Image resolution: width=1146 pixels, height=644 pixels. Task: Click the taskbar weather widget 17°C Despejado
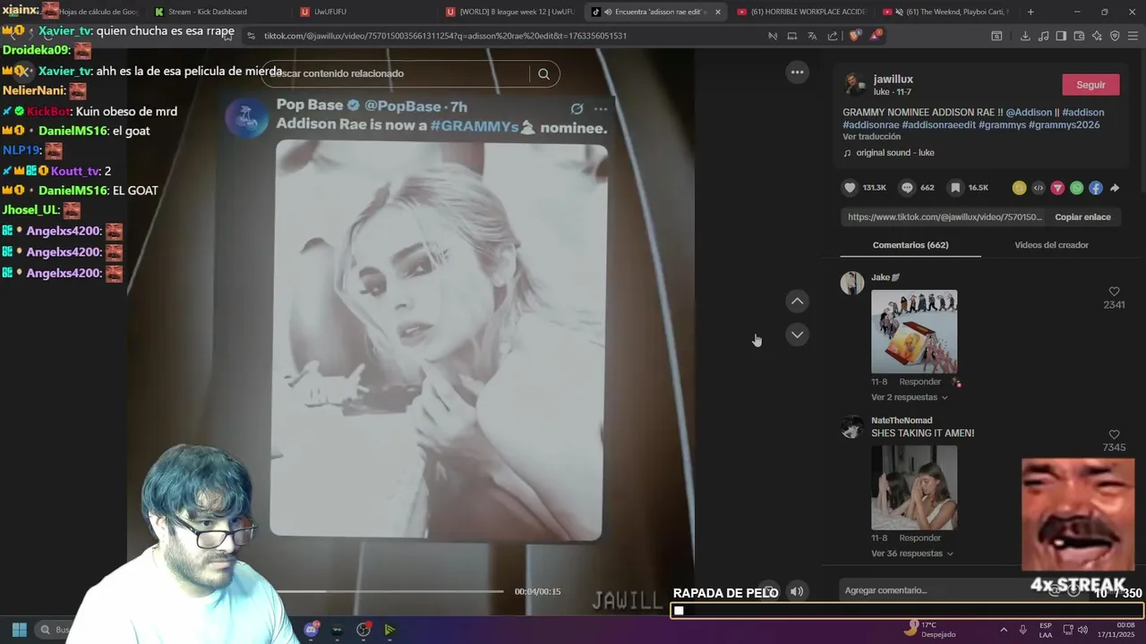click(930, 630)
